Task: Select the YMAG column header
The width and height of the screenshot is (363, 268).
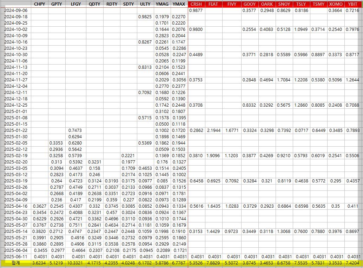Action: click(x=162, y=4)
